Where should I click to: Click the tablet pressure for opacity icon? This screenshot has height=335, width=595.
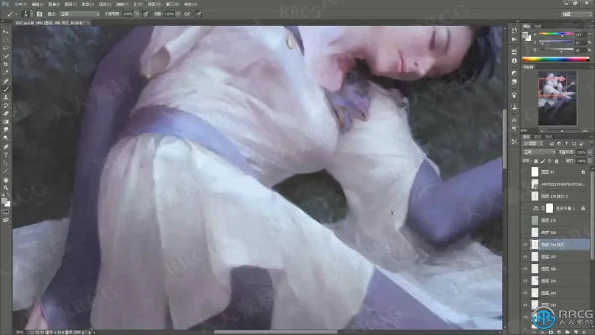point(146,14)
